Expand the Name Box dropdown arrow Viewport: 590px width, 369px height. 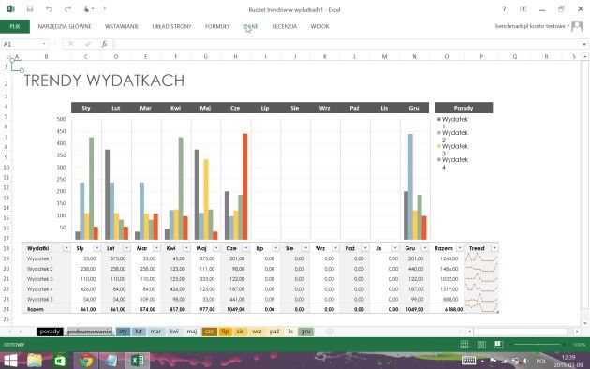point(44,44)
